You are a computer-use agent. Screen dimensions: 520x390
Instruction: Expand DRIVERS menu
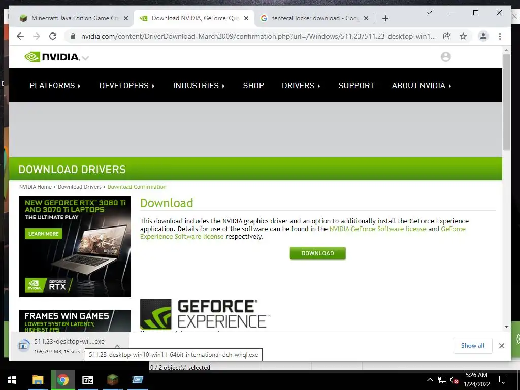click(301, 85)
